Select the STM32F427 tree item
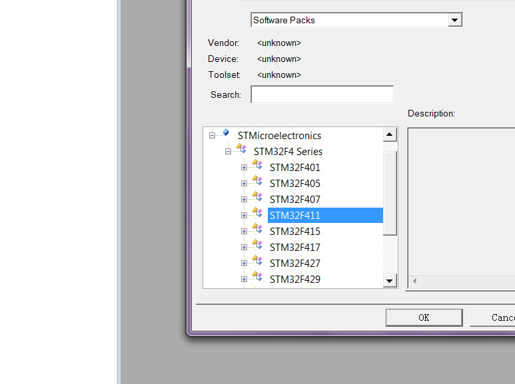Screen dimensions: 515x384 295,264
